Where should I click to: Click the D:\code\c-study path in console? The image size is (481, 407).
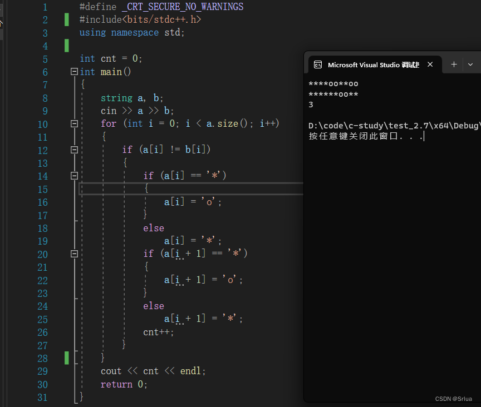[x=394, y=126]
